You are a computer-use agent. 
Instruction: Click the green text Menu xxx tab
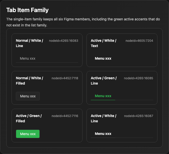click(103, 96)
